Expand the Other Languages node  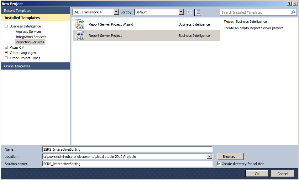tap(6, 52)
